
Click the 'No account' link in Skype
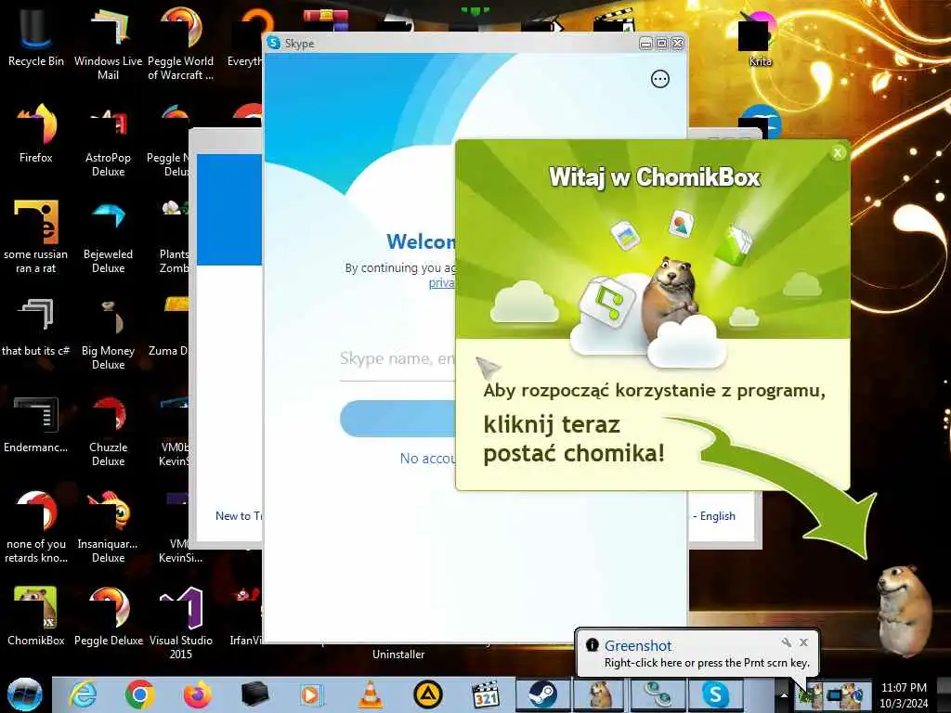tap(427, 459)
